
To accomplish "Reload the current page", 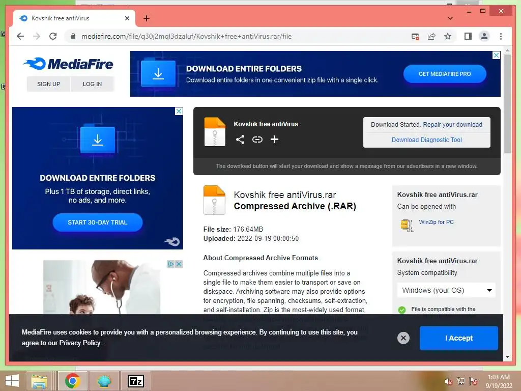I will tap(53, 36).
